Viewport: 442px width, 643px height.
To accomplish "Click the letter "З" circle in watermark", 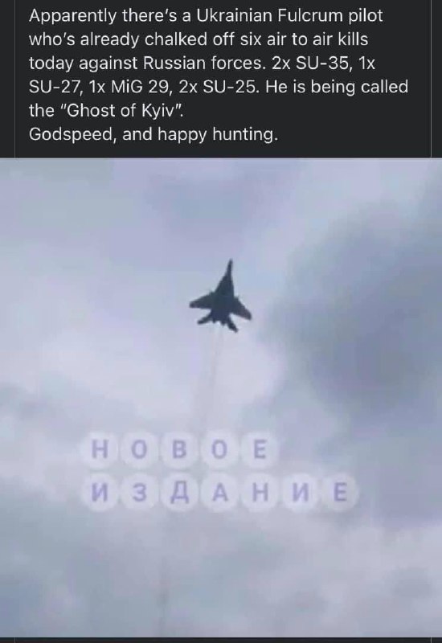I will click(141, 493).
